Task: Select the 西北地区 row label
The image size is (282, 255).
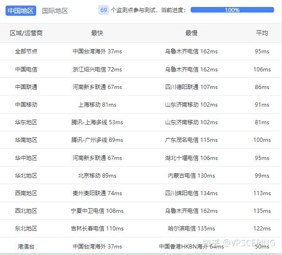Action: [x=26, y=211]
